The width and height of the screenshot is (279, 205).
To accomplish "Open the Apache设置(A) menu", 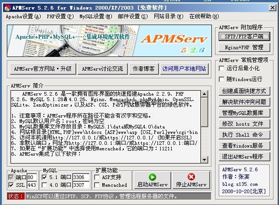I will click(x=23, y=16).
